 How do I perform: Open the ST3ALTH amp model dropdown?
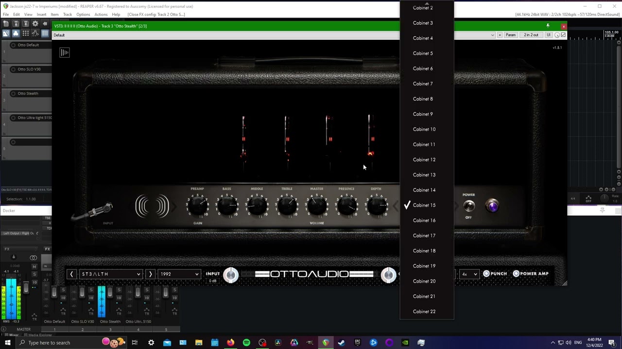coord(111,274)
